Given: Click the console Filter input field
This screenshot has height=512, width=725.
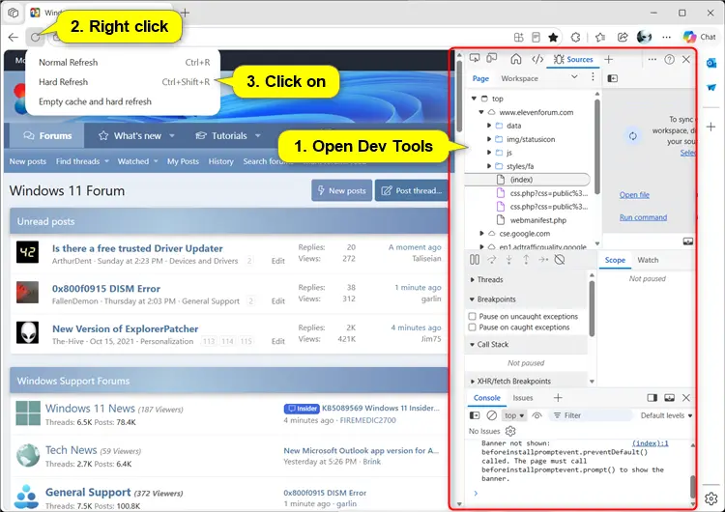Looking at the screenshot, I should coord(591,415).
